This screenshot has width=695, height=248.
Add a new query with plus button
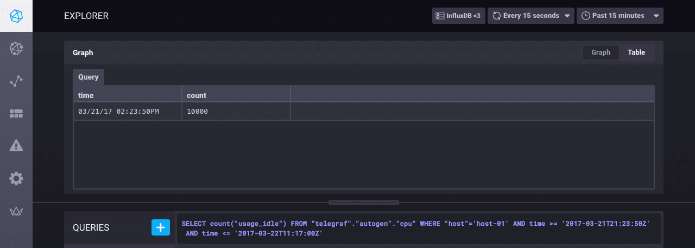pyautogui.click(x=160, y=227)
